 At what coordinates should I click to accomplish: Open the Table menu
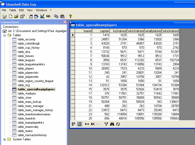click(x=12, y=10)
